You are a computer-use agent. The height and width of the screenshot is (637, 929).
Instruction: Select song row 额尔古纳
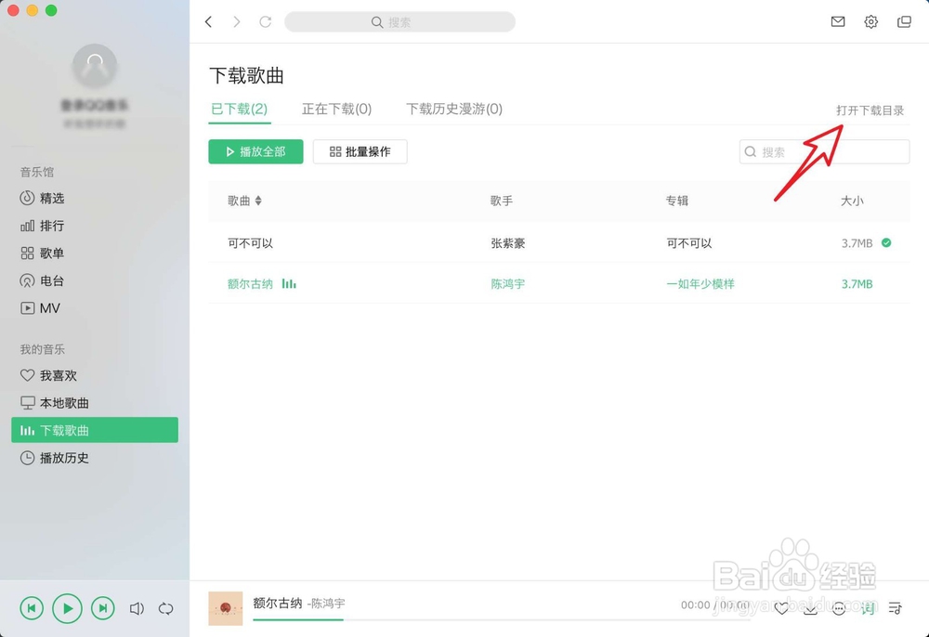(558, 283)
